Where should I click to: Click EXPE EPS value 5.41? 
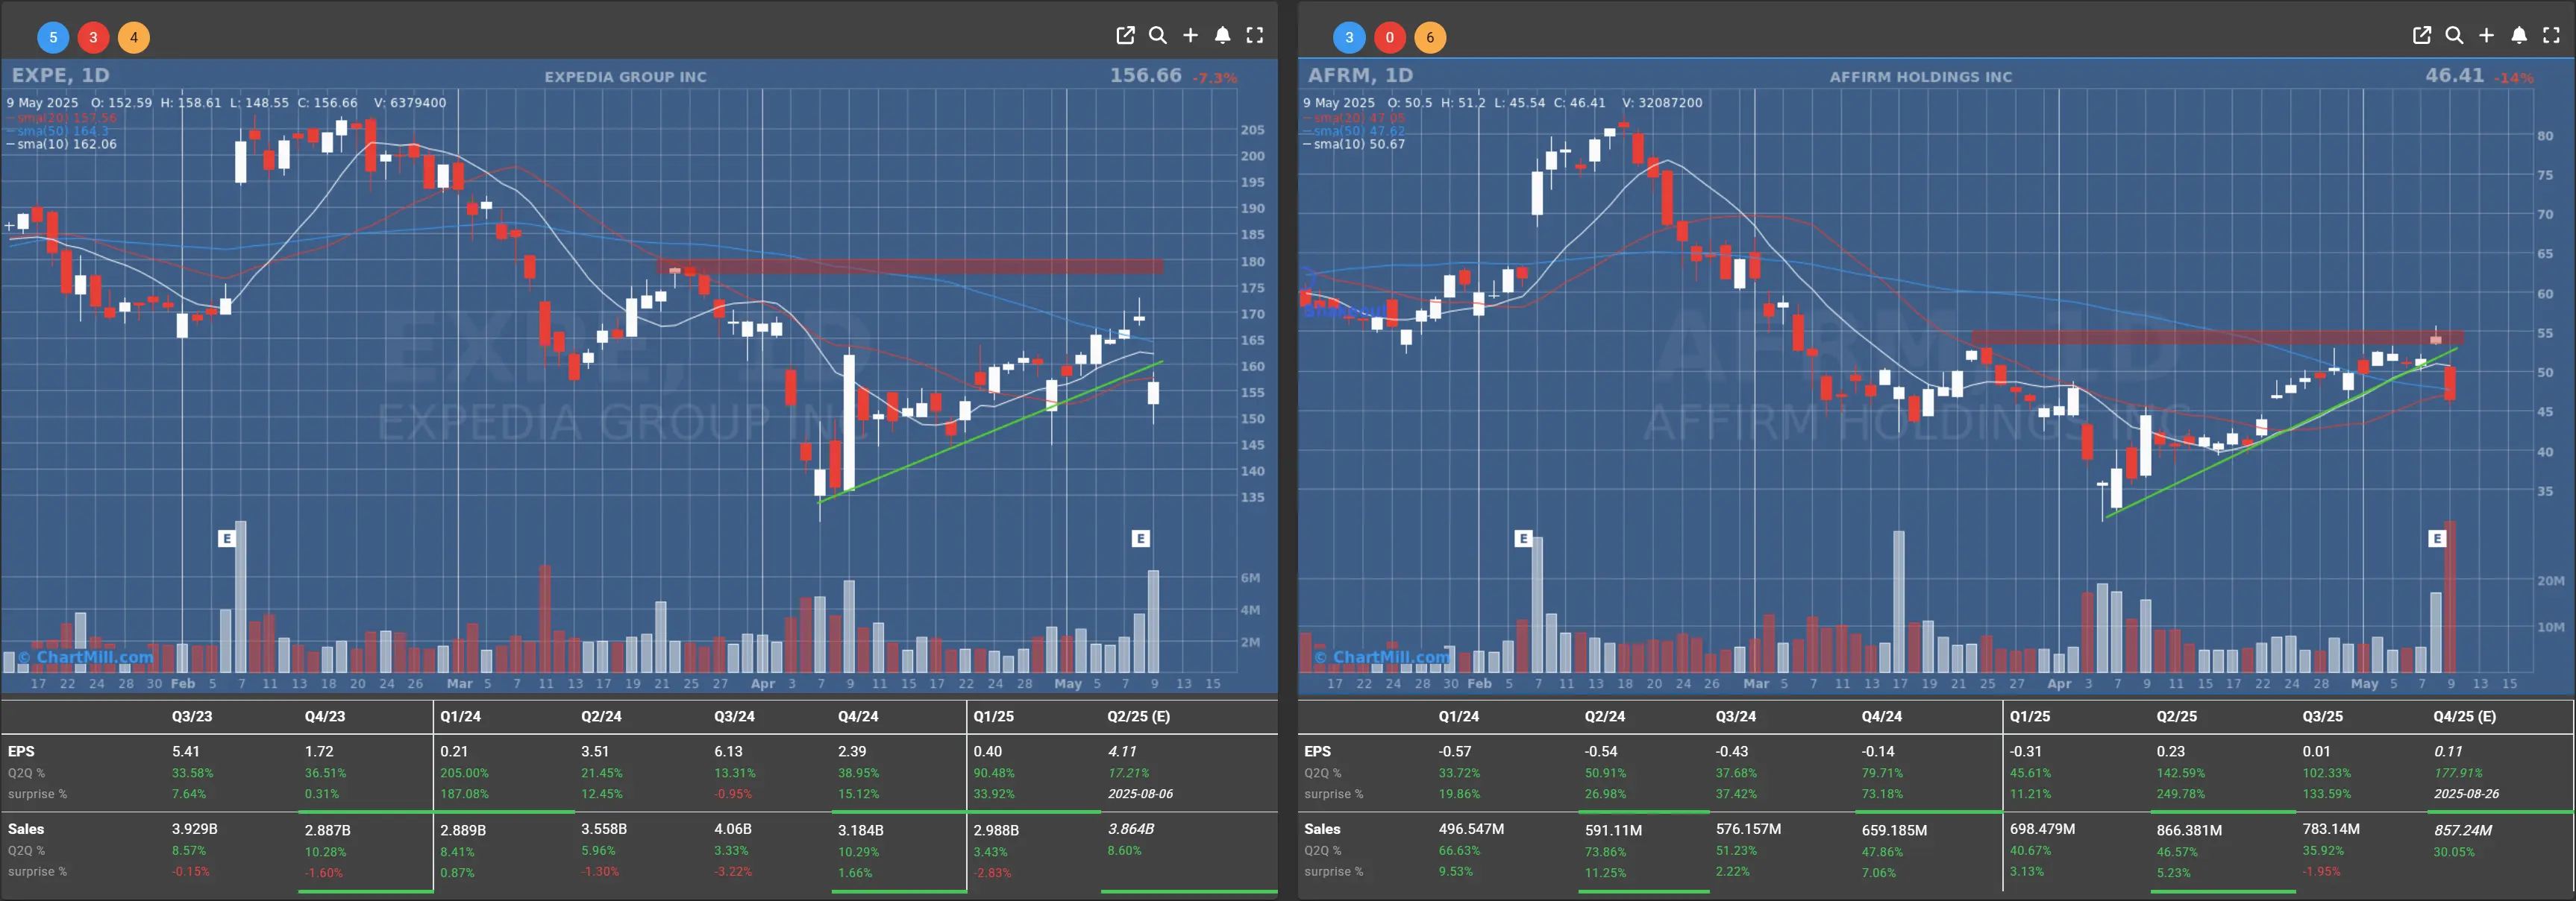(185, 751)
